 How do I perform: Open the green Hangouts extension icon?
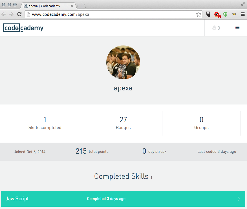[225, 14]
